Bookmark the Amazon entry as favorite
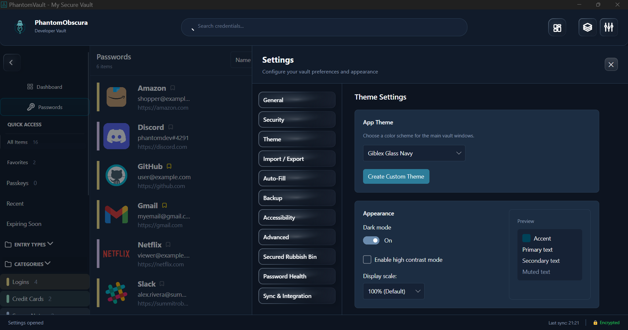This screenshot has height=330, width=628. pos(173,88)
